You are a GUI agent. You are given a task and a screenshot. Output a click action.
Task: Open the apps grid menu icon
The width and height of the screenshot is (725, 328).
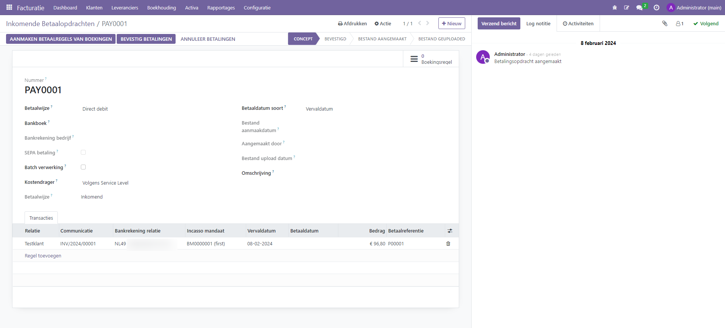tap(9, 8)
